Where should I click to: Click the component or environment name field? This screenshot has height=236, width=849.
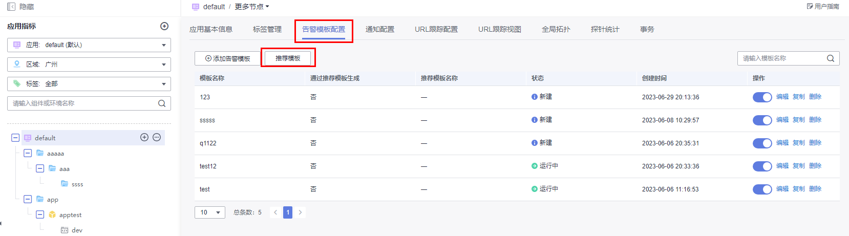click(89, 103)
